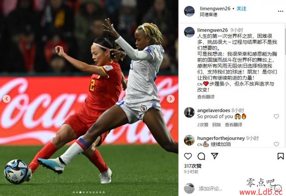The height and width of the screenshot is (196, 286).
Task: Click 查看翻译 under the post caption
Action: click(206, 97)
